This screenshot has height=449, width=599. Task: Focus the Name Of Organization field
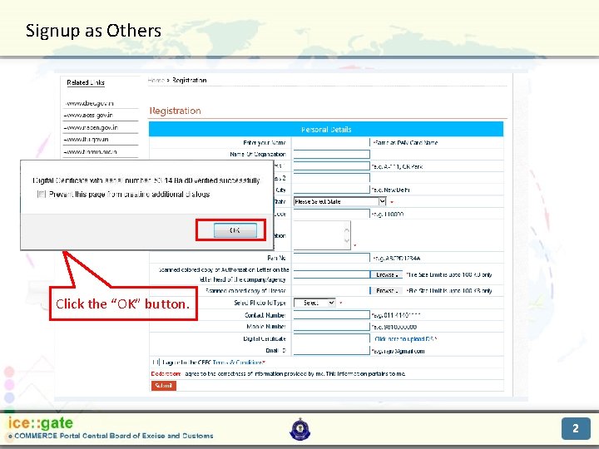coord(332,155)
